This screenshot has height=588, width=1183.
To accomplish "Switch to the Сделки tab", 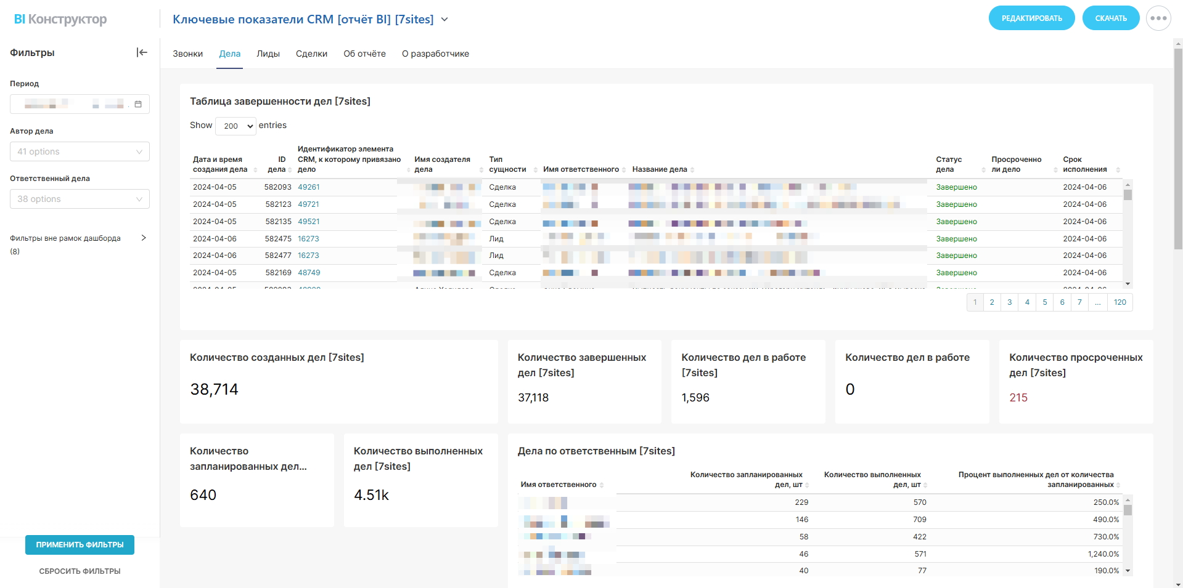I will tap(311, 54).
